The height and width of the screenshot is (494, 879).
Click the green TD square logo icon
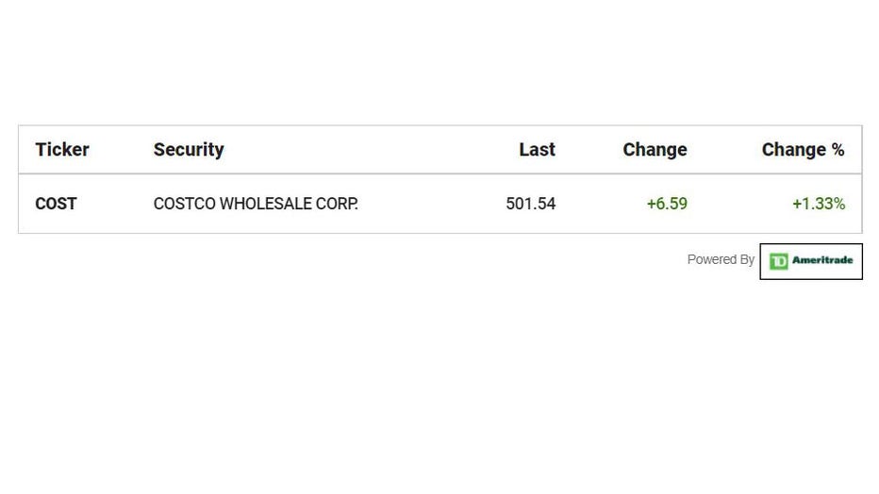[x=778, y=261]
